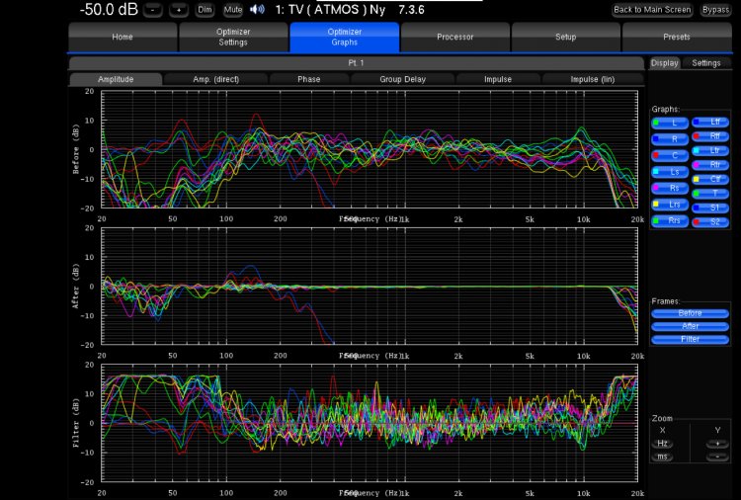Toggle the S2 subwoofer graph
This screenshot has height=500, width=741.
click(x=710, y=222)
